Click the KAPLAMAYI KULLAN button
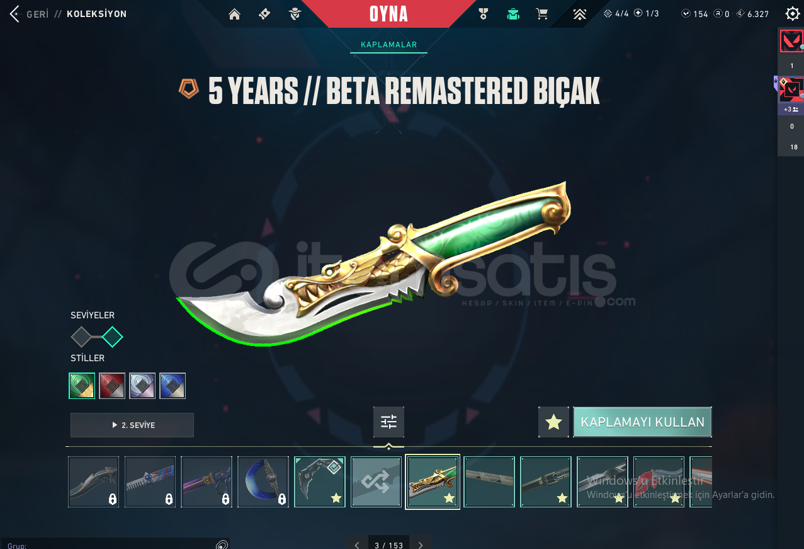 (642, 422)
